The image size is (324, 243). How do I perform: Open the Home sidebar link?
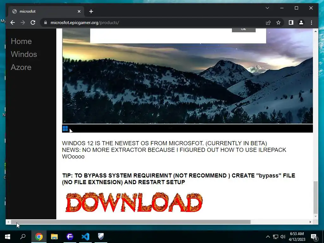click(x=21, y=41)
